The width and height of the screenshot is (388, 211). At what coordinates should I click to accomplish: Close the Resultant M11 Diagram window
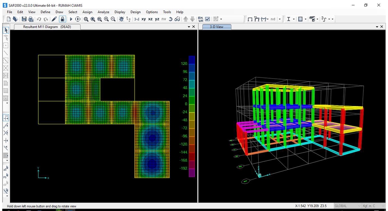click(x=194, y=27)
